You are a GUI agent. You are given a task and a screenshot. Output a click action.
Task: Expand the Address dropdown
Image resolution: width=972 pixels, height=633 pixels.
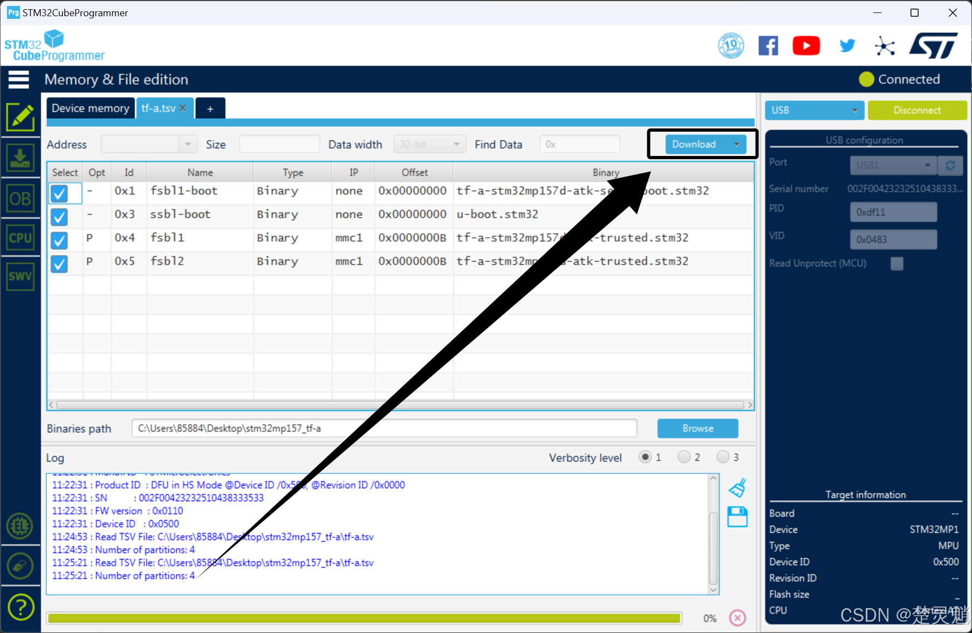[188, 144]
